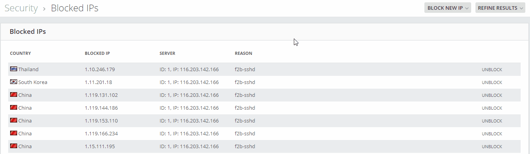Open the Block New IP dropdown
530x154 pixels.
tap(448, 8)
